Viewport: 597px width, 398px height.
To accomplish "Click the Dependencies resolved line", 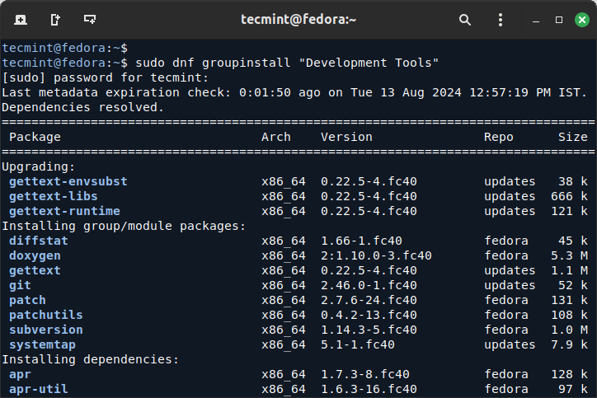I will [82, 107].
